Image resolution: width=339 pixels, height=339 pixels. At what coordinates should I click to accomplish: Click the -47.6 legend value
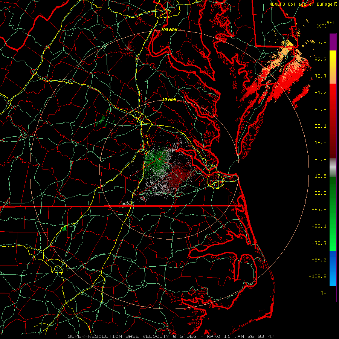319,210
